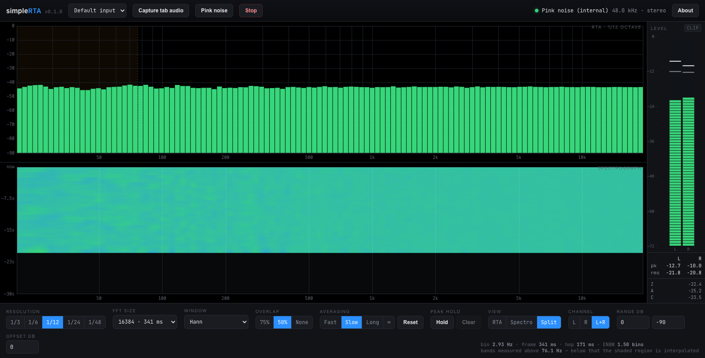The image size is (705, 358).
Task: Select the L channel only
Action: [574, 322]
